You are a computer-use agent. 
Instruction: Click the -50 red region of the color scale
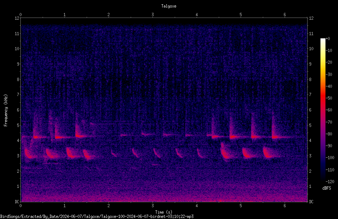click(x=323, y=98)
